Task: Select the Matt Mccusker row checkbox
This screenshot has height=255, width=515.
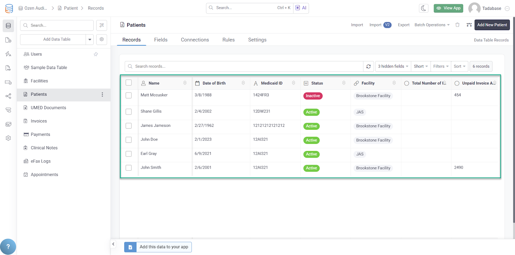Action: 129,95
